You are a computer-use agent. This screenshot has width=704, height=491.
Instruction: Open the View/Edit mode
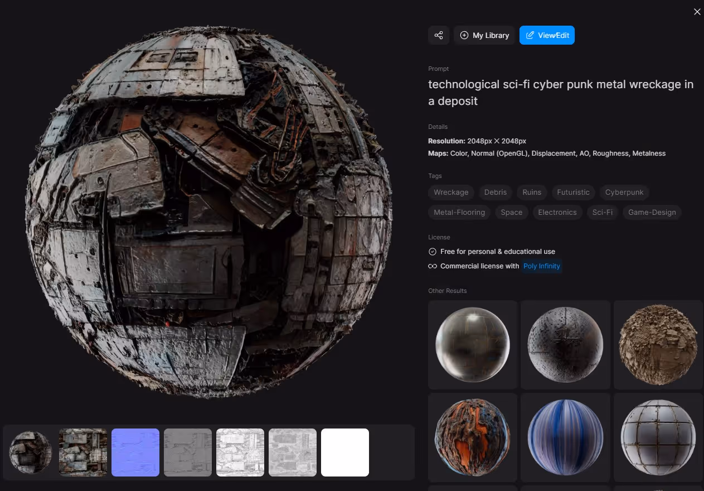(x=547, y=35)
